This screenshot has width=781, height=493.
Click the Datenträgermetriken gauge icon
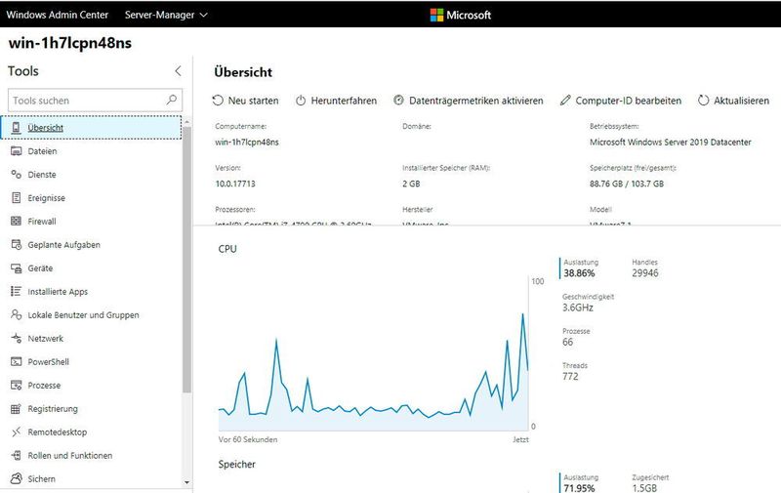coord(398,101)
